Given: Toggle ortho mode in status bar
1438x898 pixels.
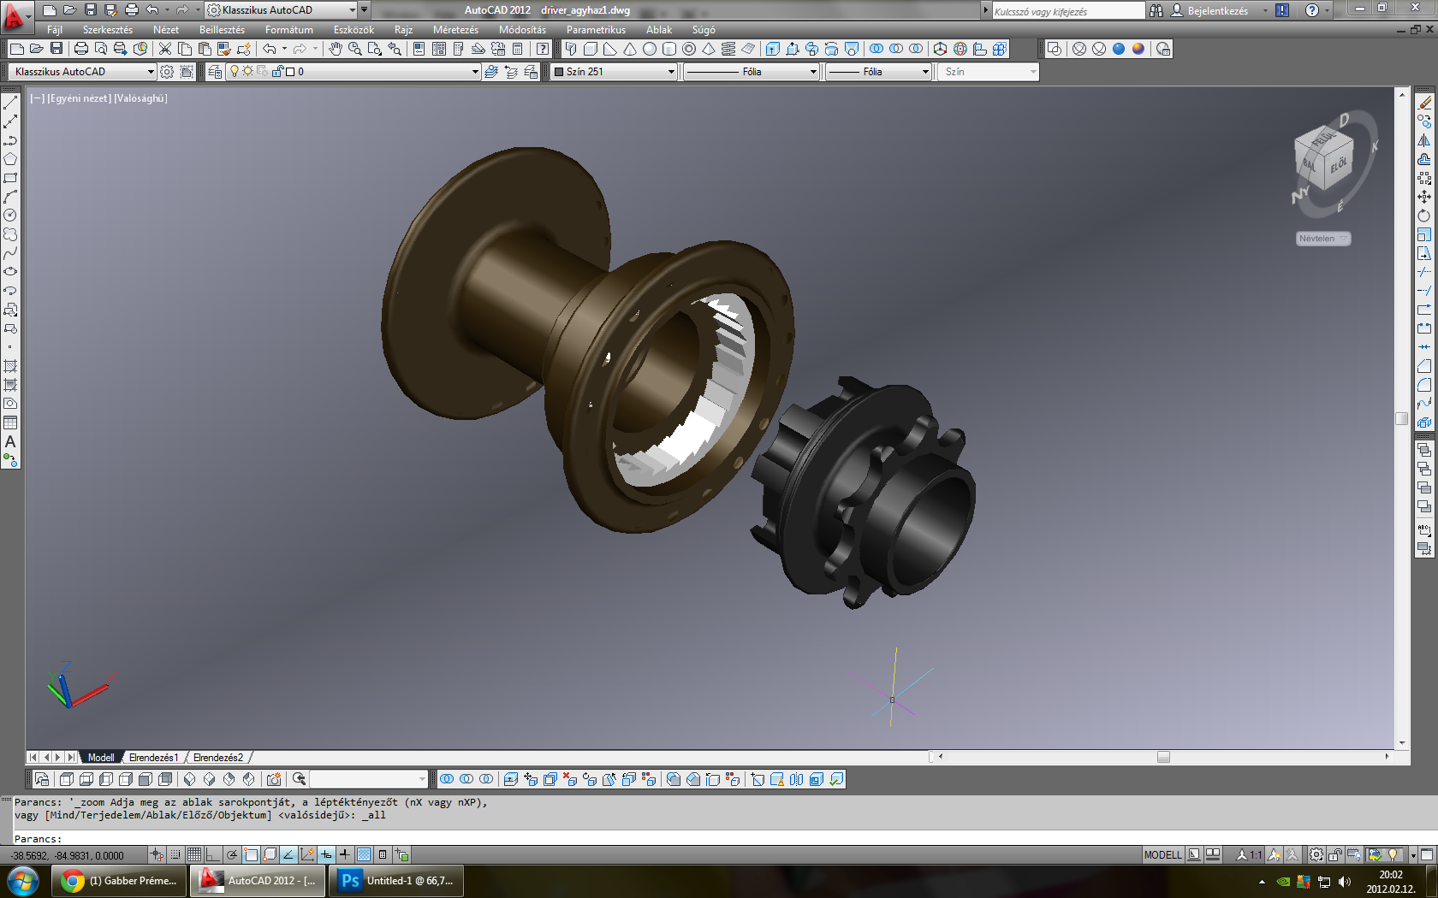Looking at the screenshot, I should click(213, 854).
